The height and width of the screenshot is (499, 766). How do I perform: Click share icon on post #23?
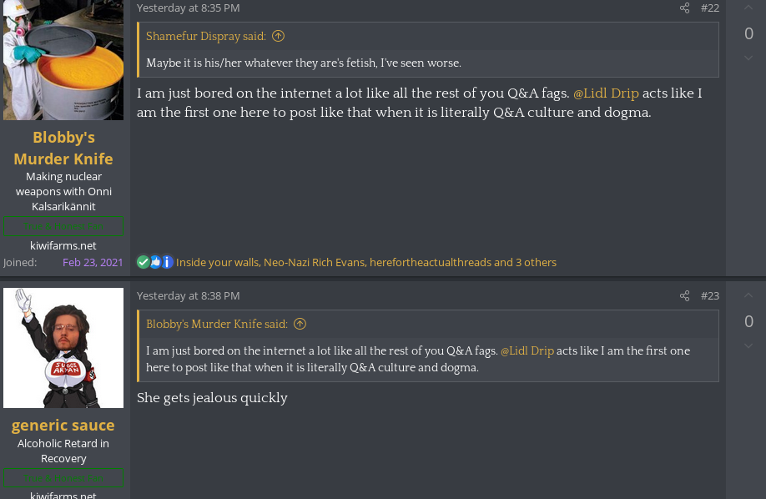coord(684,296)
